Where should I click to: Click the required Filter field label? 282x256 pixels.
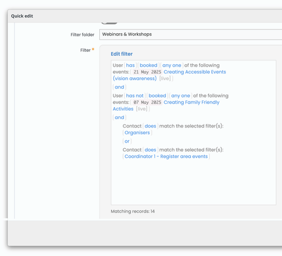tap(86, 50)
